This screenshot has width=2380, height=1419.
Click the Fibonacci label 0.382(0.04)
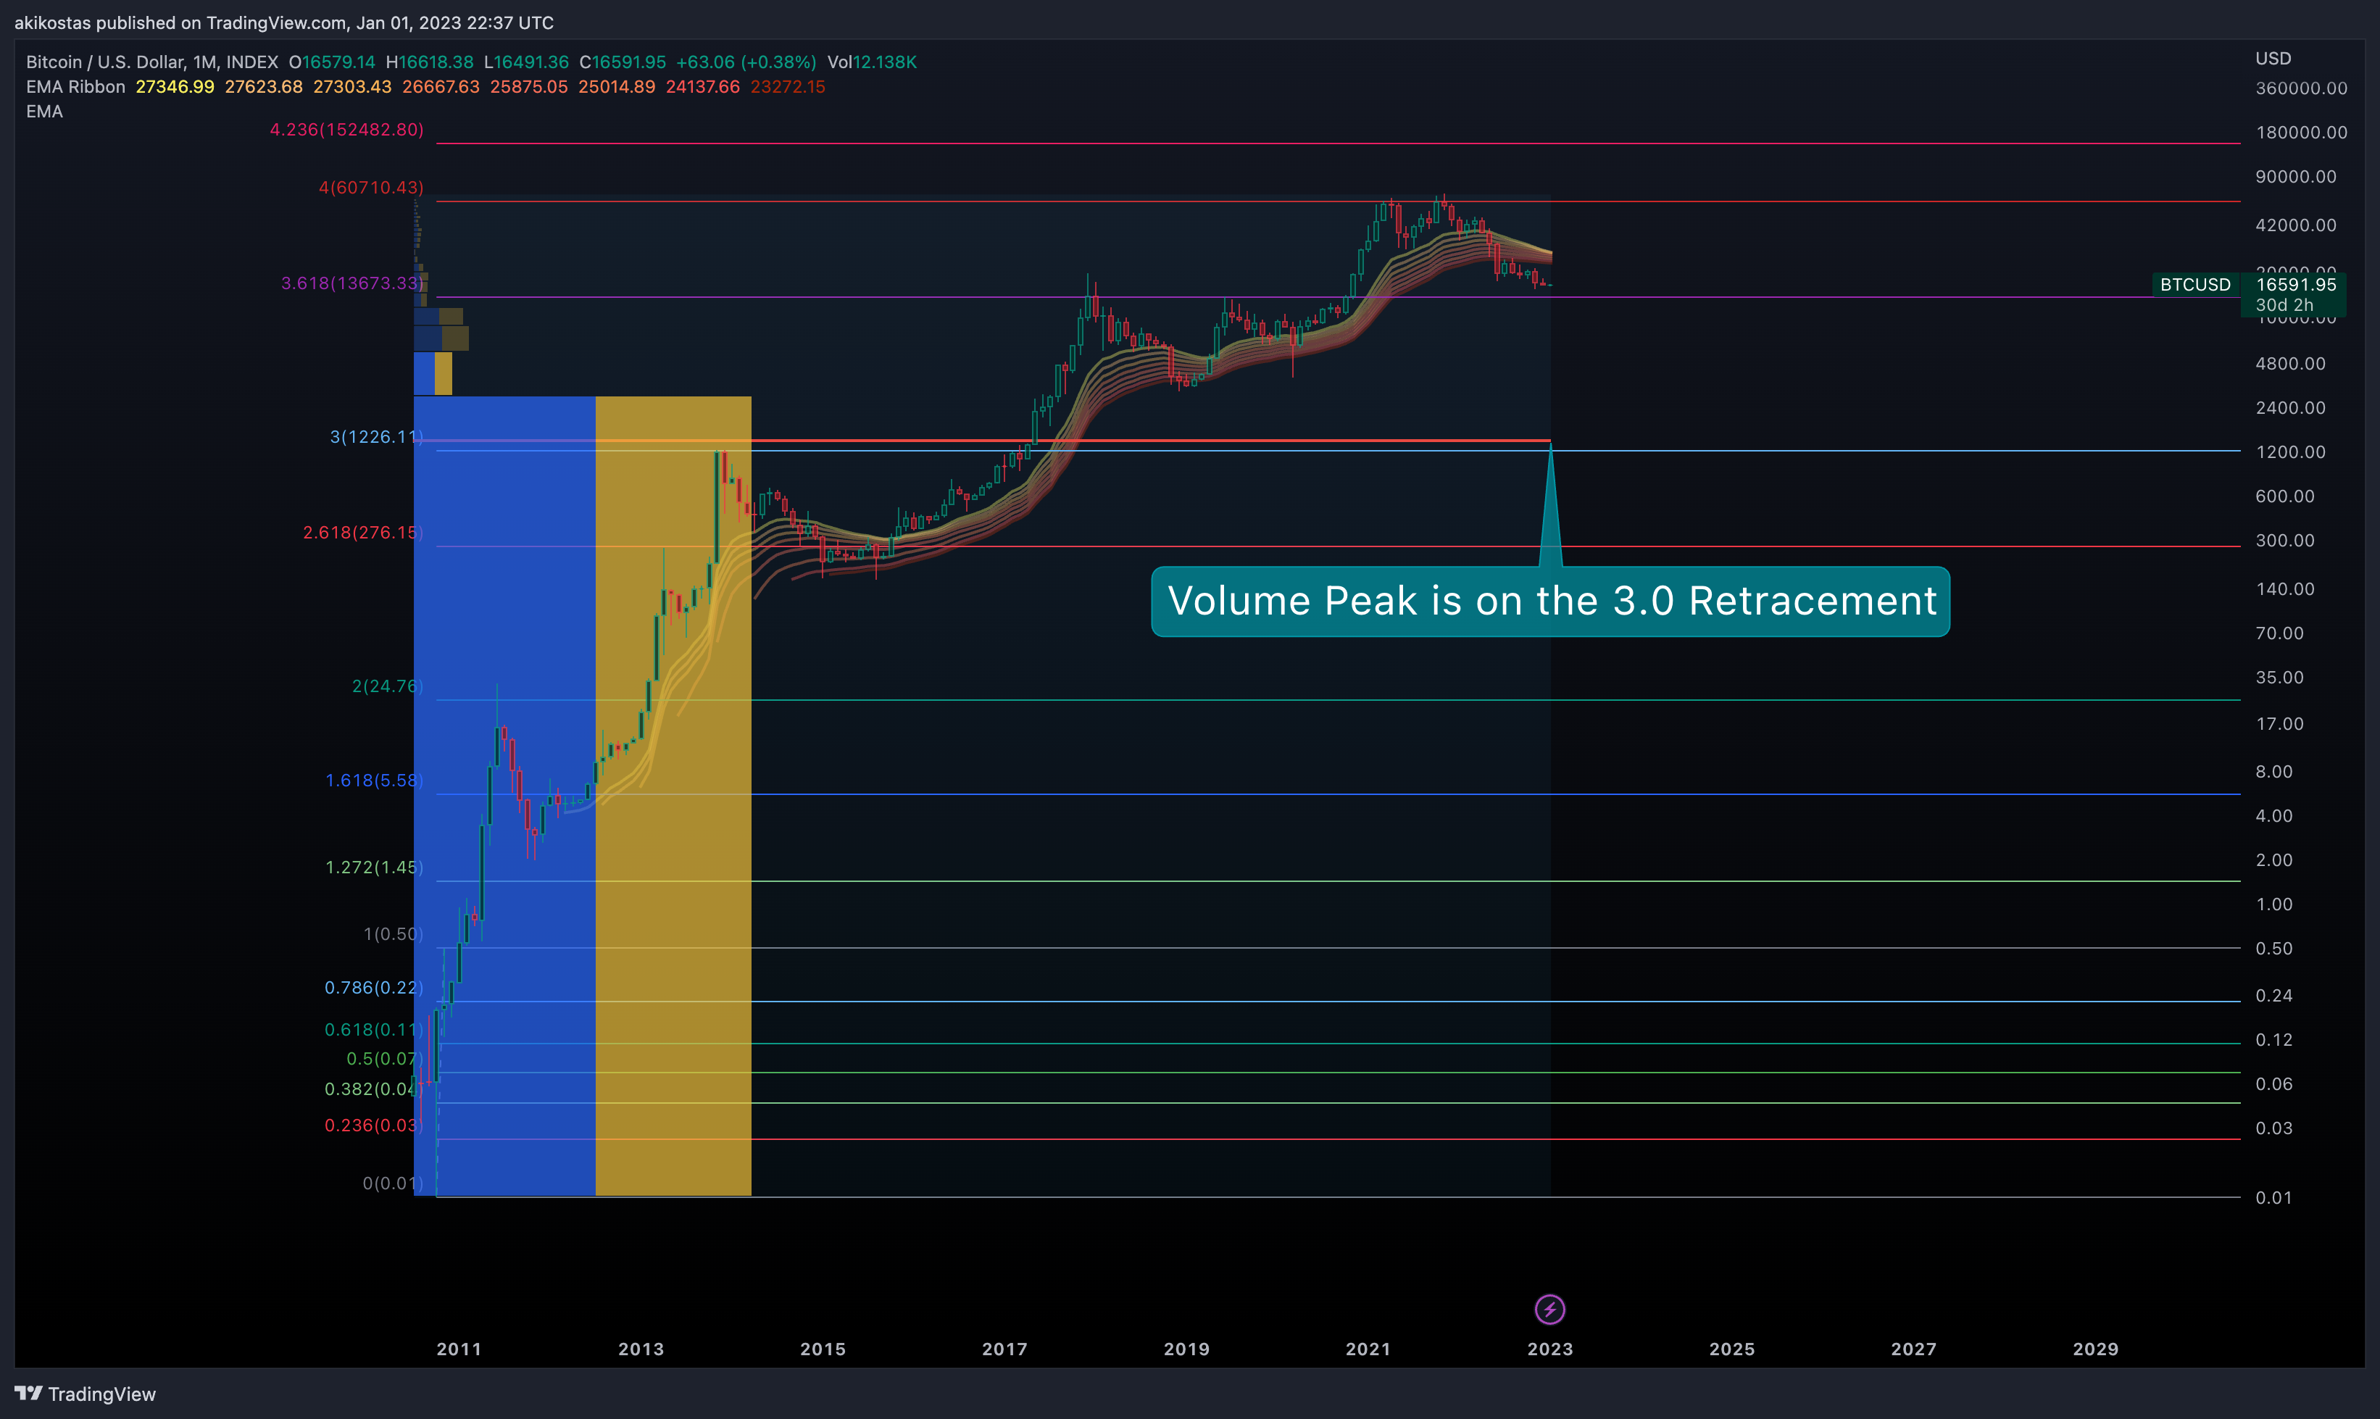coord(374,1089)
